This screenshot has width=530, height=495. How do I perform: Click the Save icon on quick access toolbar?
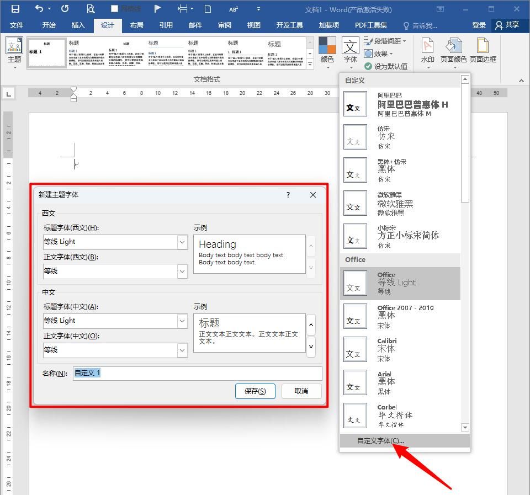(x=15, y=8)
